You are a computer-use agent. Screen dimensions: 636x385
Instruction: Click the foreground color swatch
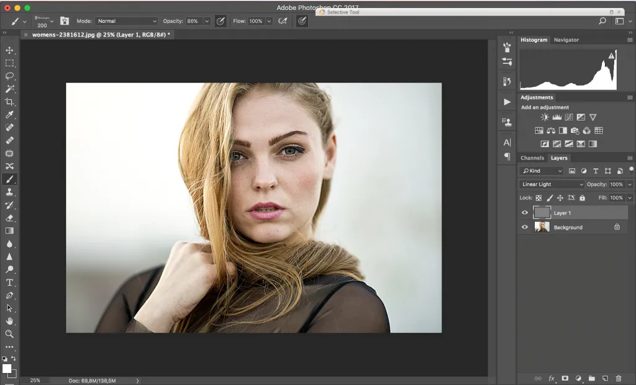pyautogui.click(x=6, y=368)
